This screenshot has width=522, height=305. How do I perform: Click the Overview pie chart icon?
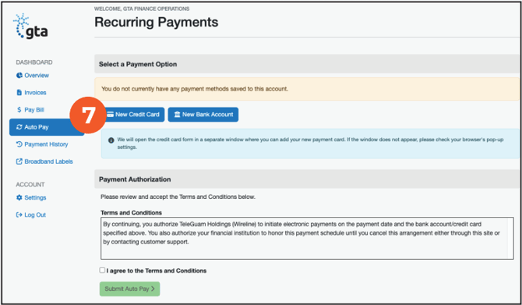pos(19,76)
